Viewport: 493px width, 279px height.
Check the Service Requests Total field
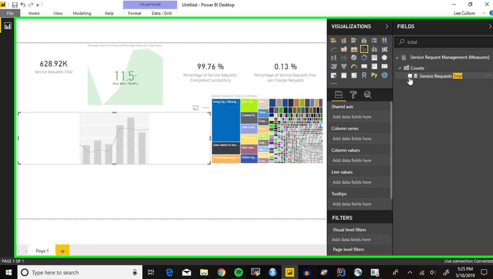click(409, 76)
